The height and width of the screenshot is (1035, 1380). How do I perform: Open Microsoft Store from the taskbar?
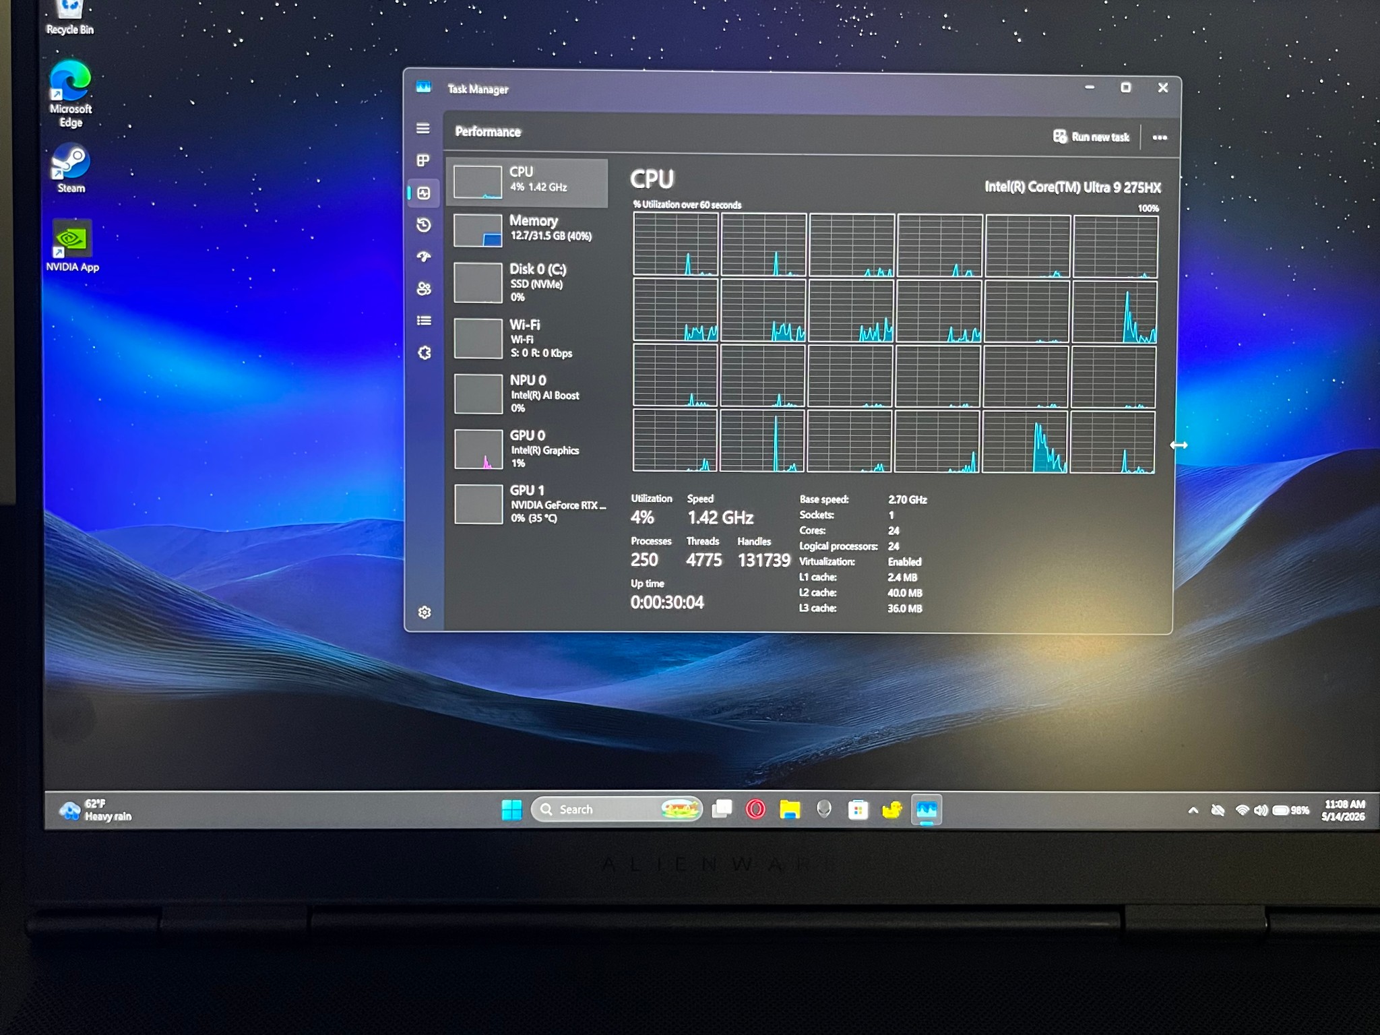click(858, 809)
